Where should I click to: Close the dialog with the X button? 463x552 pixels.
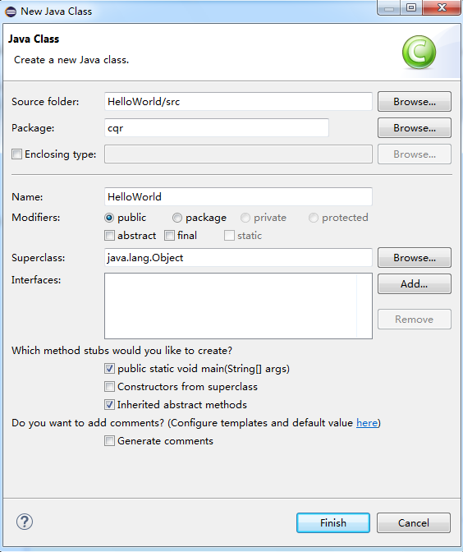click(x=442, y=7)
